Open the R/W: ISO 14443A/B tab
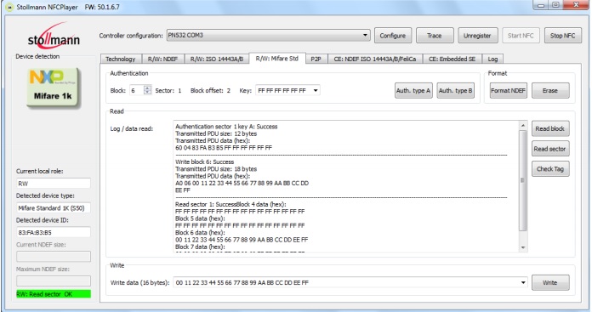Screen dimensions: 592x312 click(217, 59)
